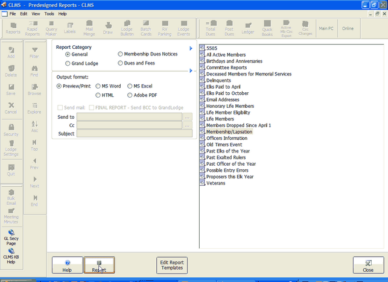Viewport: 388px width, 282px height.
Task: Select the Grand Lodge report category
Action: click(68, 63)
